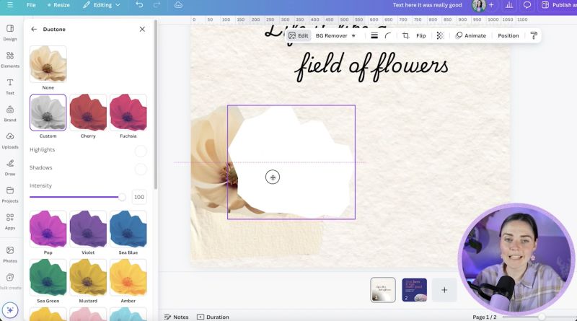Check cloud save status icon
Viewport: 577px width, 321px height.
[x=178, y=5]
